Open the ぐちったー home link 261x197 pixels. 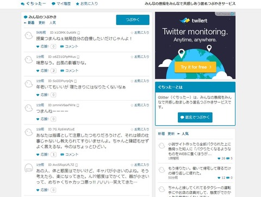pyautogui.click(x=33, y=4)
